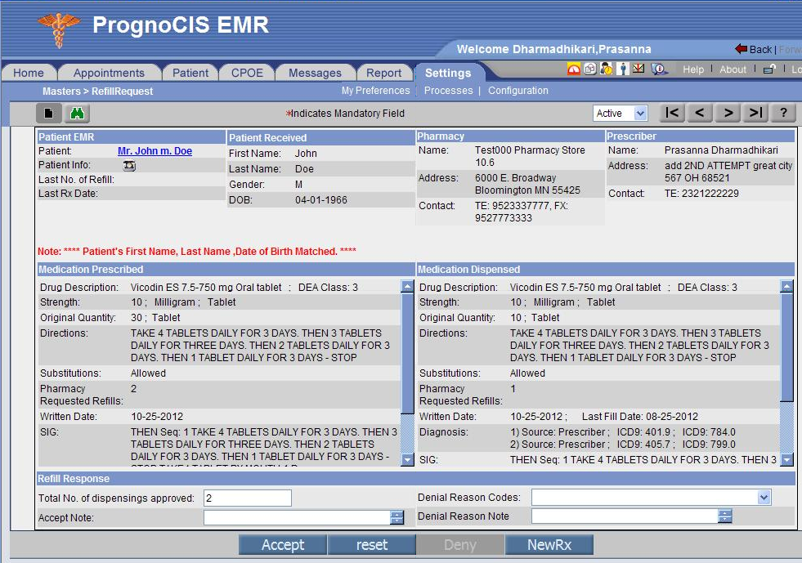Click the reset button
This screenshot has width=802, height=563.
point(372,544)
